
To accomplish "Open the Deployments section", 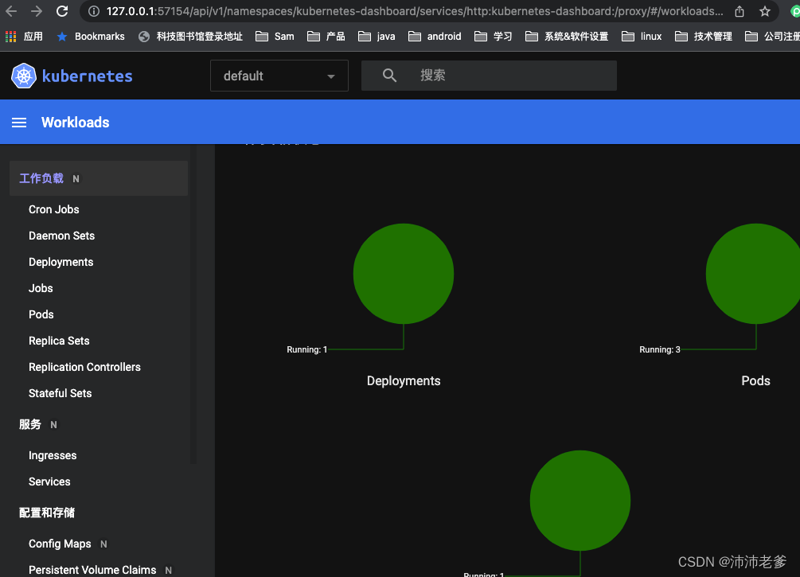I will [x=60, y=262].
